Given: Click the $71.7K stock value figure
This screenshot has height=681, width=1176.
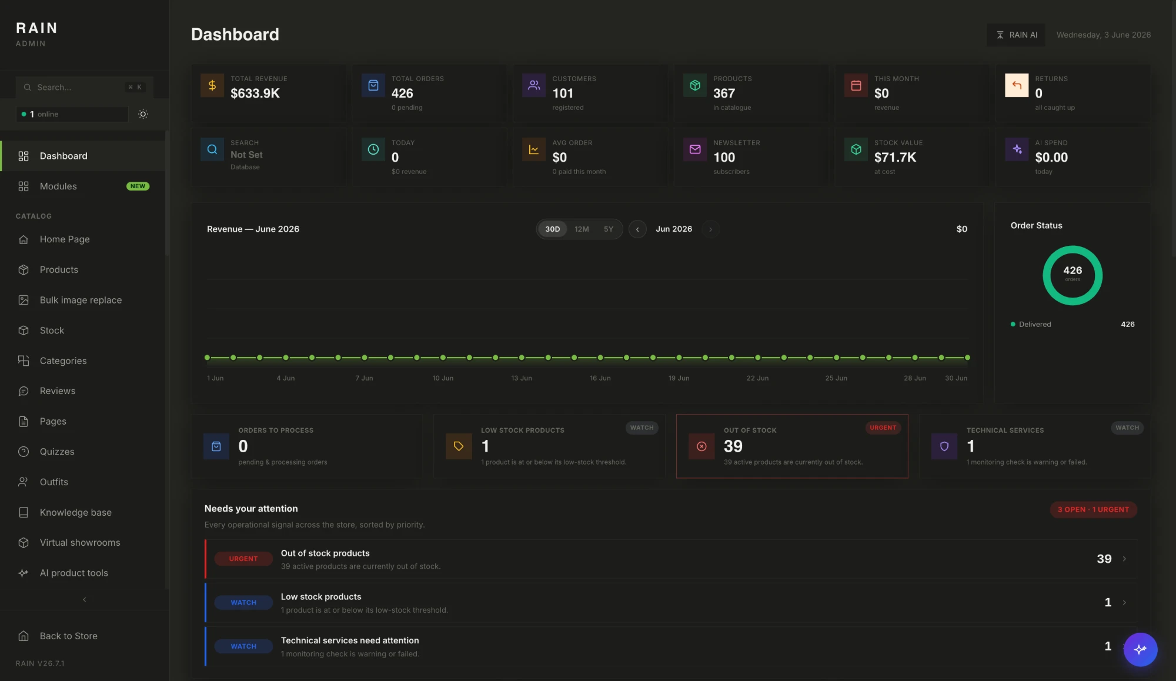Looking at the screenshot, I should (x=895, y=158).
